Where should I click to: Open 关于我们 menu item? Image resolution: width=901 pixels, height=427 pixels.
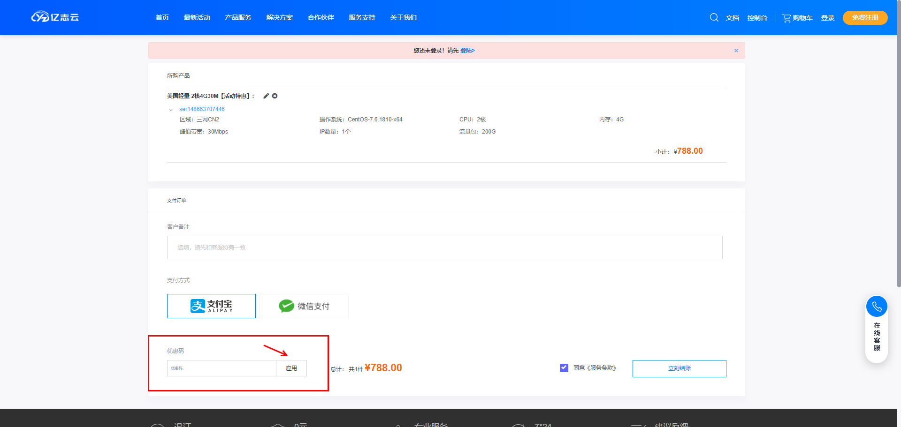click(x=403, y=18)
